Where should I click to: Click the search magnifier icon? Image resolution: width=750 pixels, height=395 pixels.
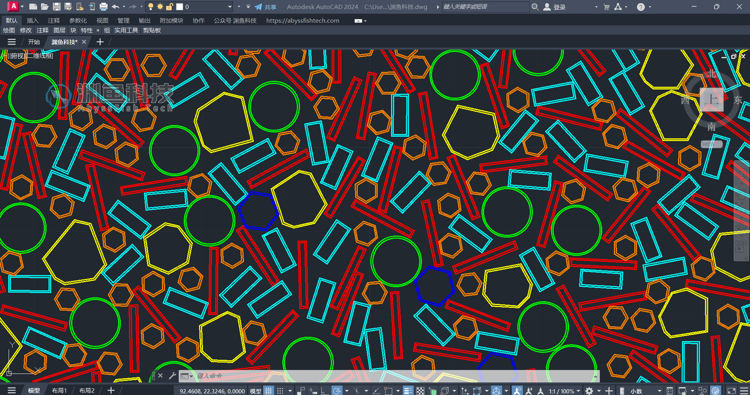(x=535, y=7)
